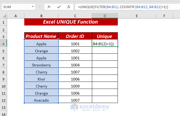Click the Strawberry cell

[x=41, y=64]
